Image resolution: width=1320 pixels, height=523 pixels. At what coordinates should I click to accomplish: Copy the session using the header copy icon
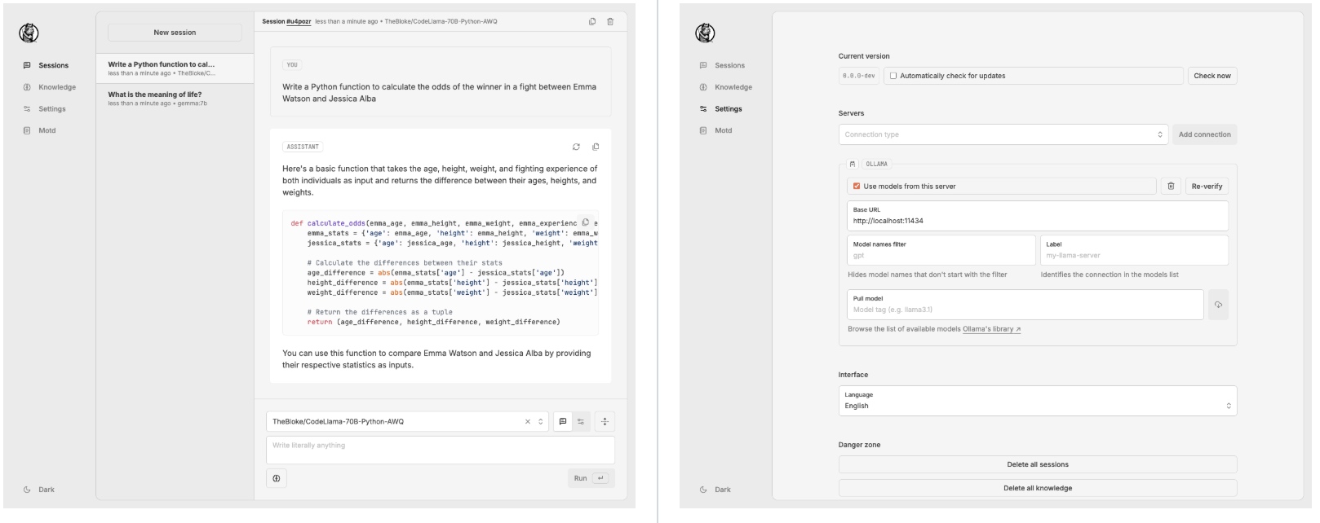592,21
